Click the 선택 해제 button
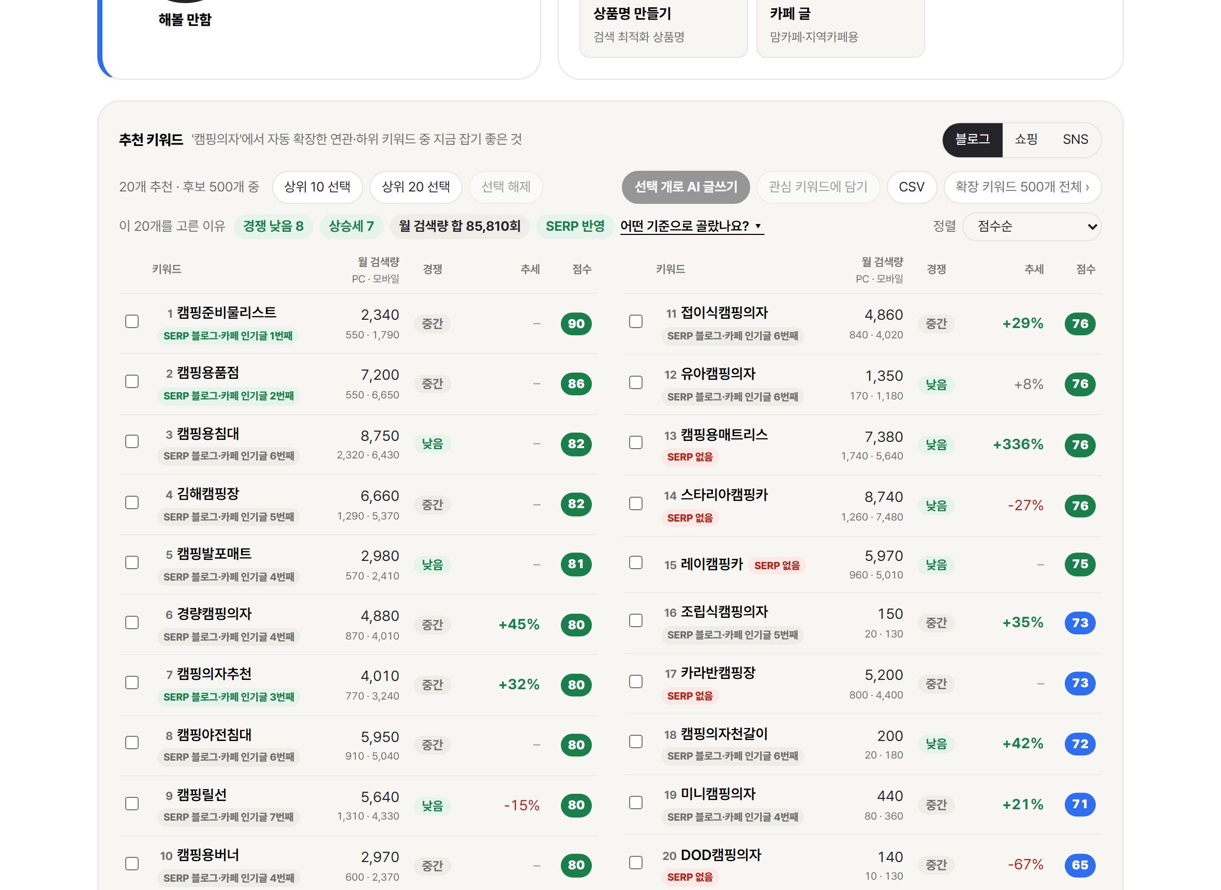Image resolution: width=1221 pixels, height=890 pixels. tap(506, 187)
